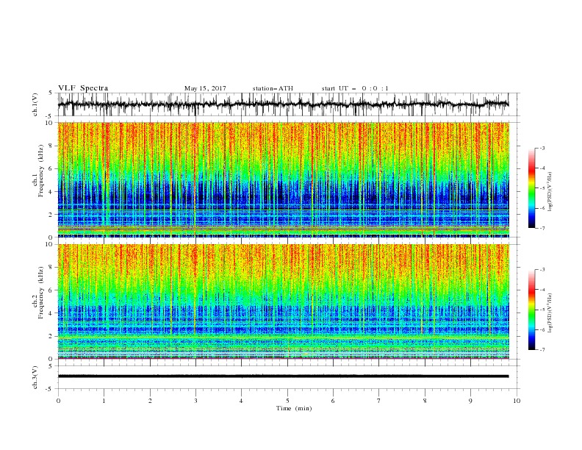Click time axis tick label "4"
This screenshot has height=450, width=582.
click(242, 401)
